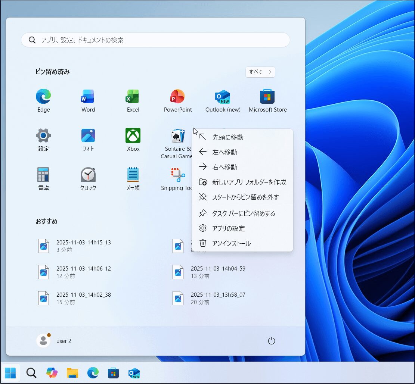The width and height of the screenshot is (415, 384).
Task: Click アンインストール in the context menu
Action: coord(231,243)
